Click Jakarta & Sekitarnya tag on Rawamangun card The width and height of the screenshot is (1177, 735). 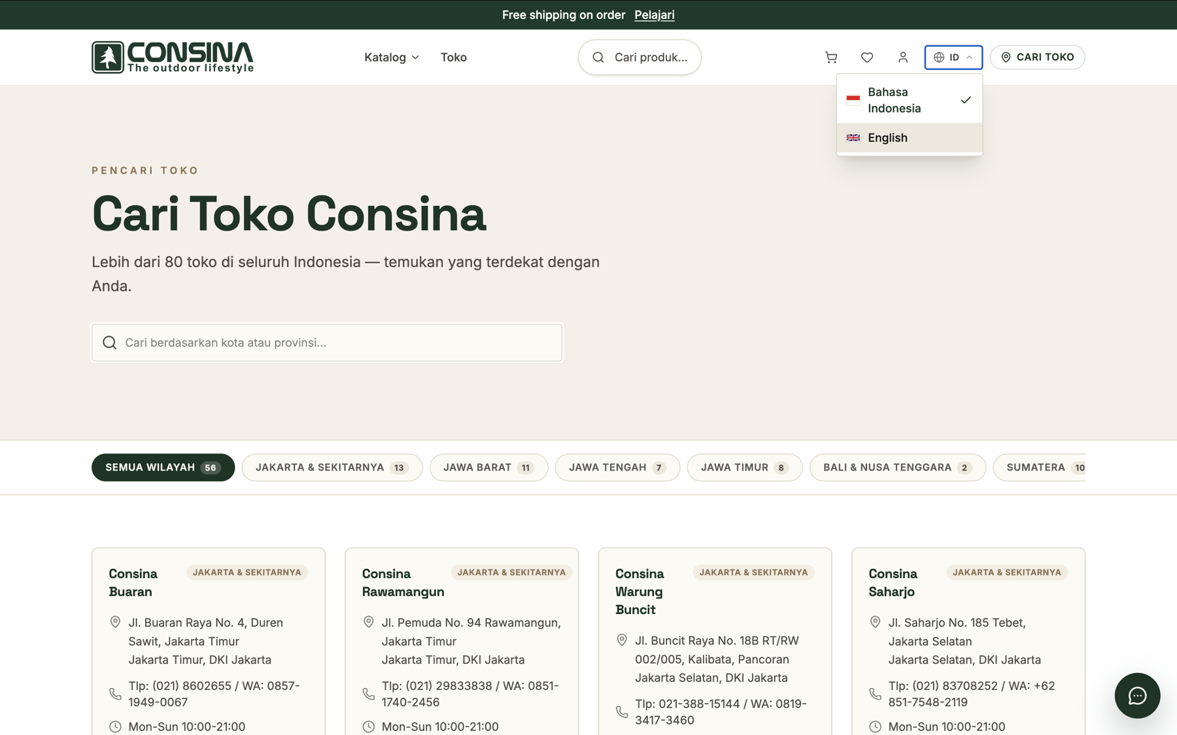(x=511, y=572)
